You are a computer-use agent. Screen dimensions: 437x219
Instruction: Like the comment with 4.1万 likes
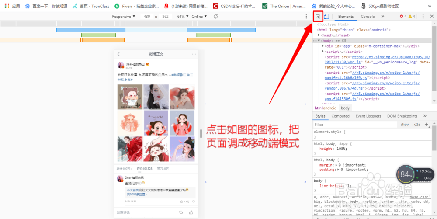[184, 201]
